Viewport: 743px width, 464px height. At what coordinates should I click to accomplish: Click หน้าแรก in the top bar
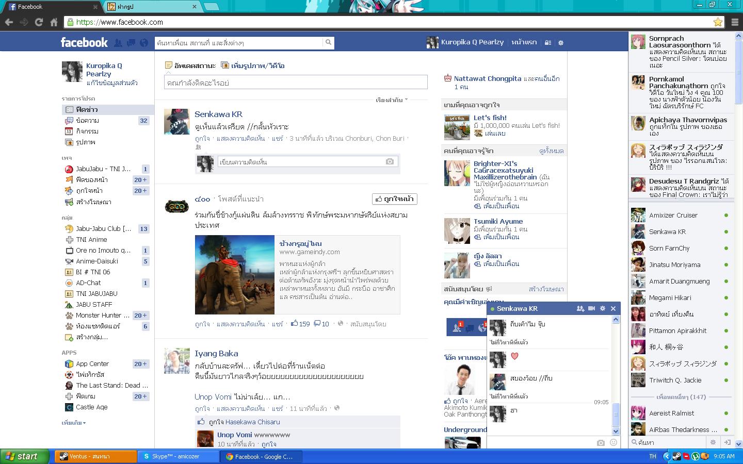point(524,42)
